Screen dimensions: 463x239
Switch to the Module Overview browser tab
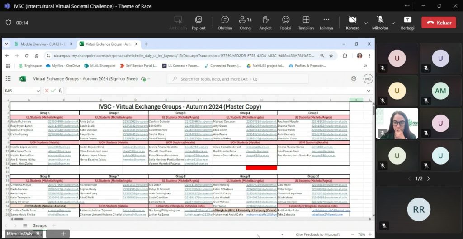39,44
